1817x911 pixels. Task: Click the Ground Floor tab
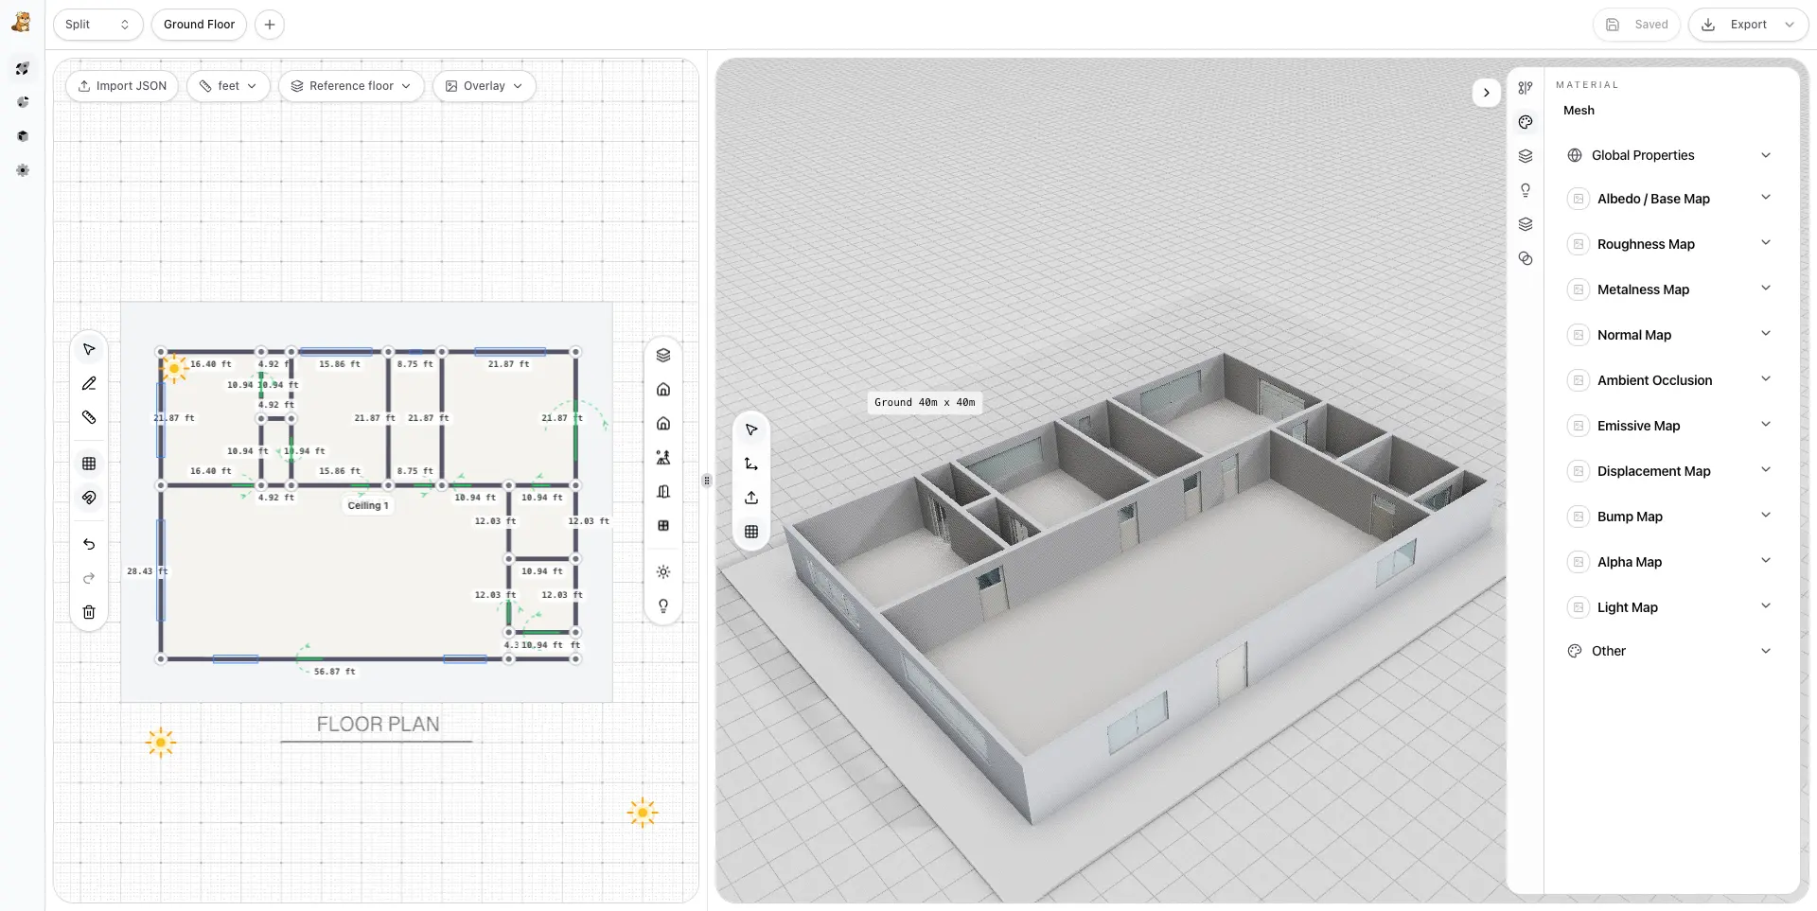click(199, 25)
